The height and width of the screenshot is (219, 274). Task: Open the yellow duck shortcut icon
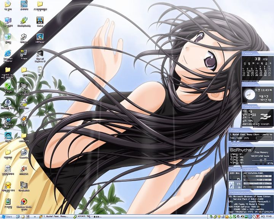pyautogui.click(x=8, y=185)
